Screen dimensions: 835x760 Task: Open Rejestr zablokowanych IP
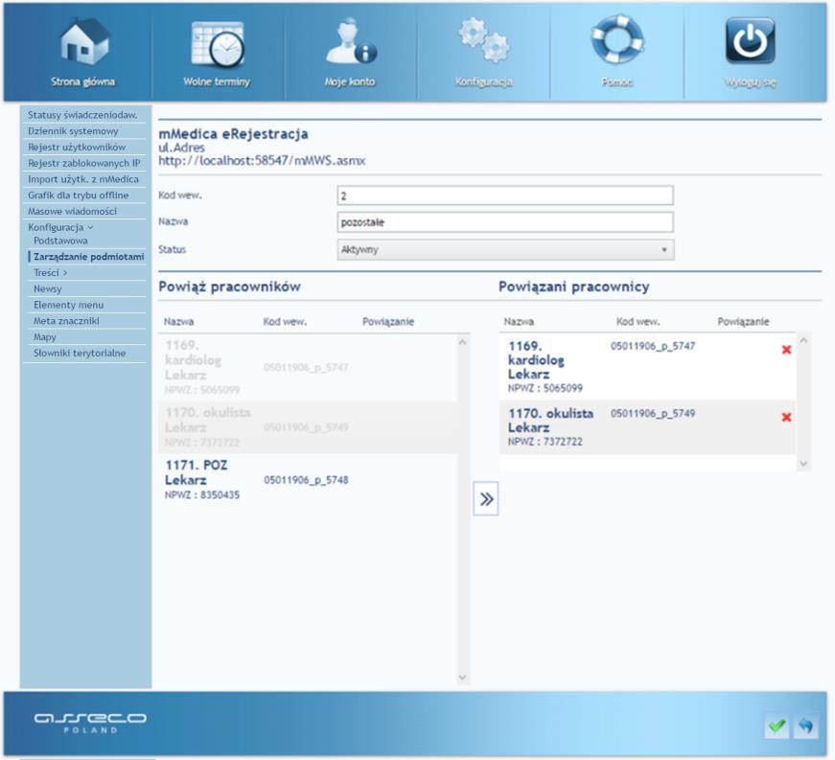(x=84, y=163)
